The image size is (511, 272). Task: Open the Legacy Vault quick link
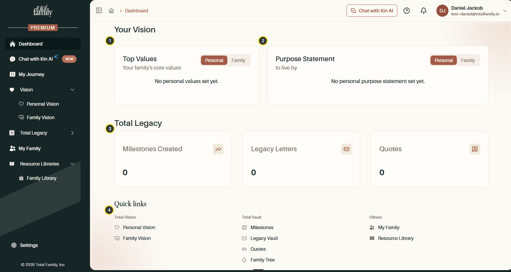(260, 238)
